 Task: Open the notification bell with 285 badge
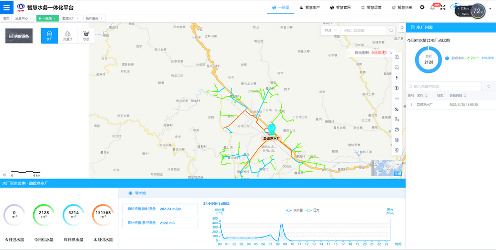433,7
